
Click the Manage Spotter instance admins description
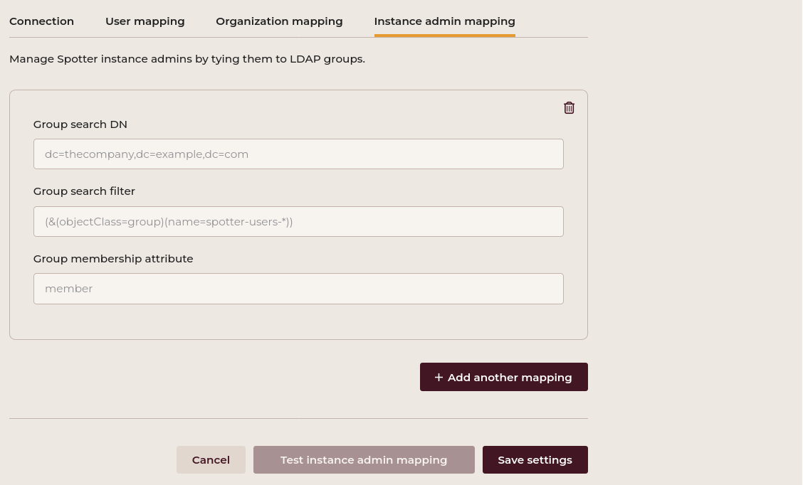pyautogui.click(x=187, y=59)
